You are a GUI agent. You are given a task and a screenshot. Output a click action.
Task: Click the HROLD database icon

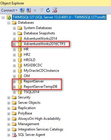pyautogui.click(x=20, y=60)
